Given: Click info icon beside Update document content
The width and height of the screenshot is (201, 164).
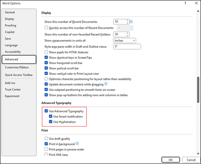Looking at the screenshot, I should [106, 84].
